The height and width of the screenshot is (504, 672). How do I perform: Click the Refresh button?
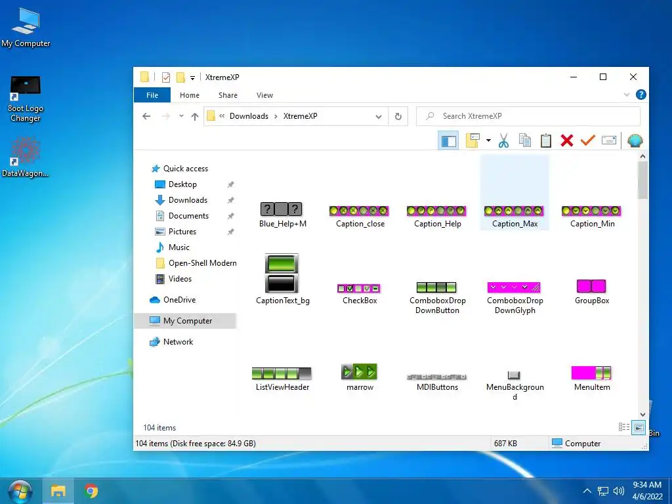pos(398,117)
